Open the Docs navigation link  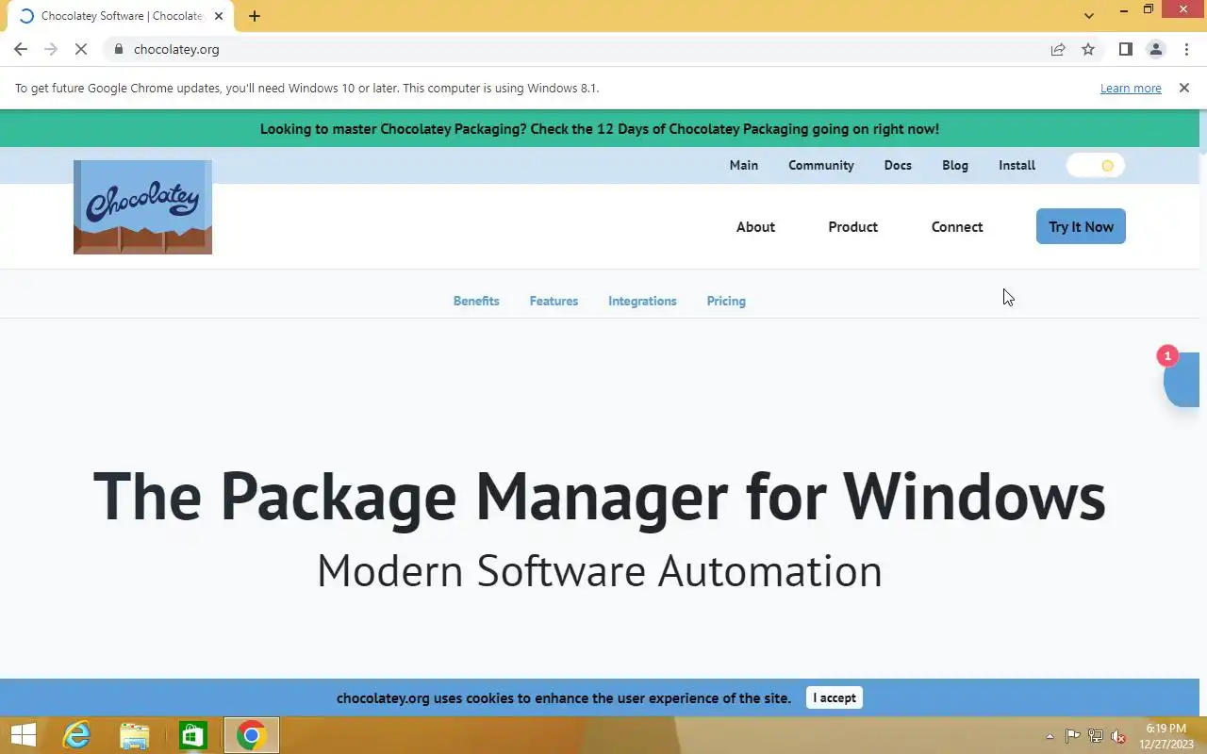tap(898, 165)
